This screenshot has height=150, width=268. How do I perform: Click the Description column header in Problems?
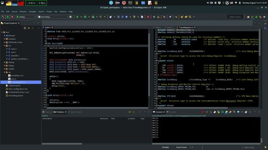click(47, 118)
